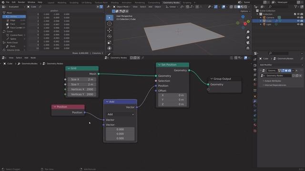Click the Grid Size X value slider
Screen dimensions: 305x171
click(x=82, y=79)
